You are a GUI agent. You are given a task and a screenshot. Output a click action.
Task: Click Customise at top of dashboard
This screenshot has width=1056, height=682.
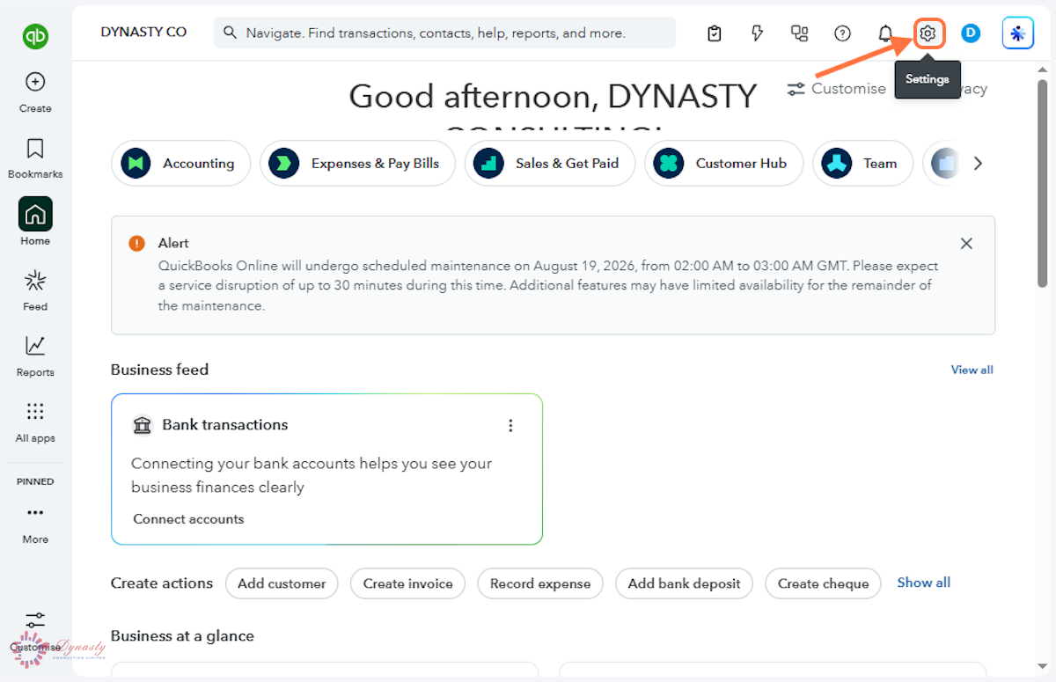[836, 89]
